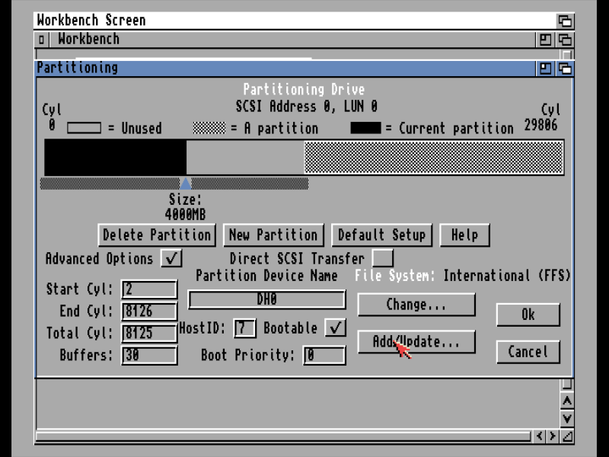609x457 pixels.
Task: Create a partition with New Partition
Action: click(x=273, y=235)
